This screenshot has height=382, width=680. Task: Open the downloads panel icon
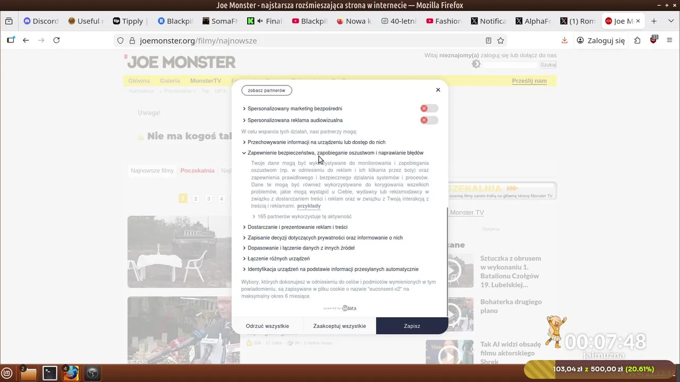(564, 40)
